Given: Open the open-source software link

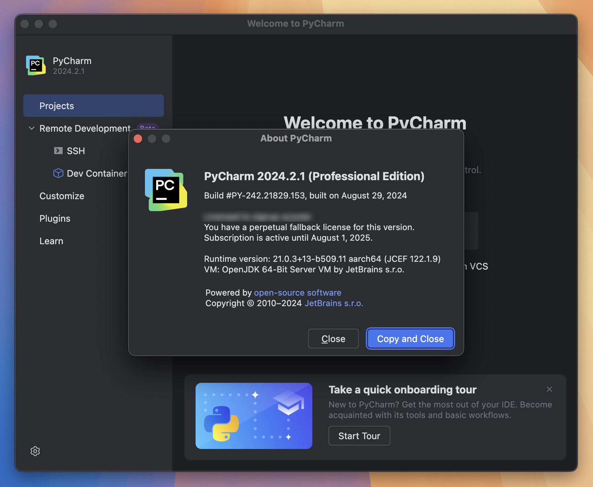Looking at the screenshot, I should click(298, 292).
